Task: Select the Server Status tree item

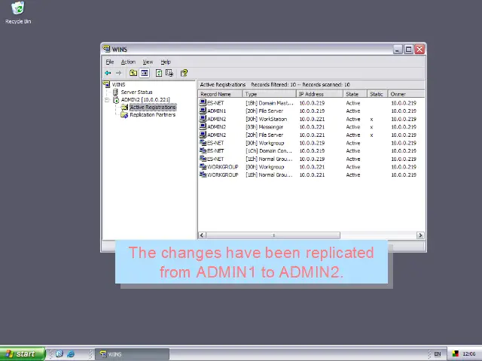Action: pos(136,92)
